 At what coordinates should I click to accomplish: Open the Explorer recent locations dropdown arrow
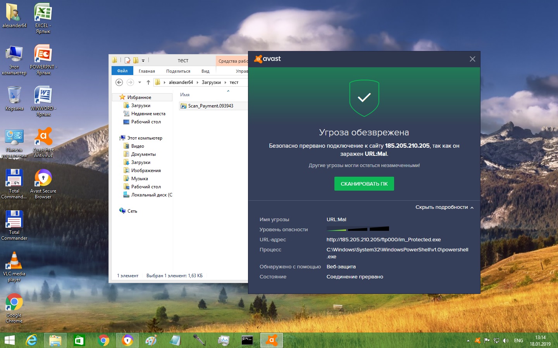click(139, 82)
